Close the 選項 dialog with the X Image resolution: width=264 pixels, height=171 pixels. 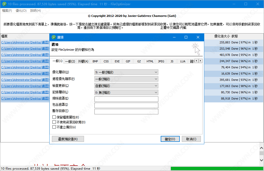point(198,37)
